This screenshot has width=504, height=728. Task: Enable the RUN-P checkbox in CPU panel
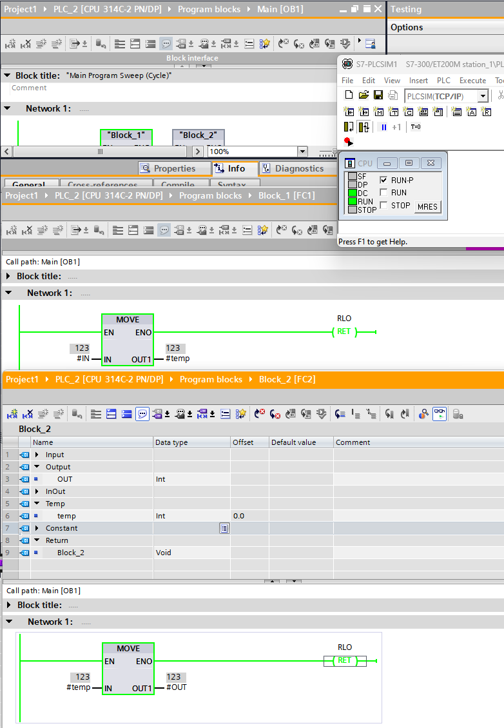[x=384, y=181]
